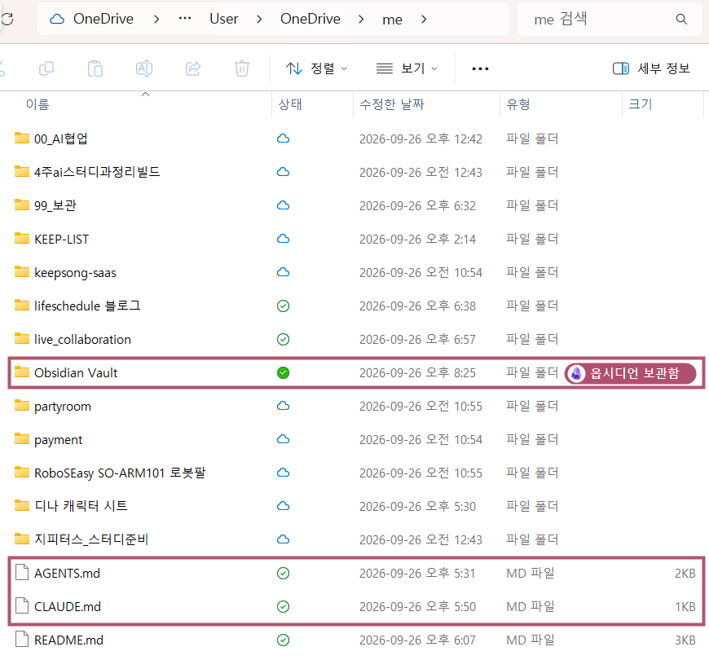Click the cloud status icon for 99_보관
The height and width of the screenshot is (660, 709).
pyautogui.click(x=283, y=205)
